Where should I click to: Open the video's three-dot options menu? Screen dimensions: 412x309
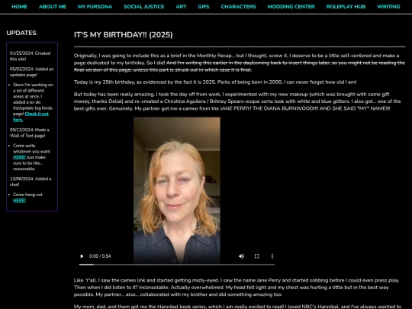(x=272, y=256)
